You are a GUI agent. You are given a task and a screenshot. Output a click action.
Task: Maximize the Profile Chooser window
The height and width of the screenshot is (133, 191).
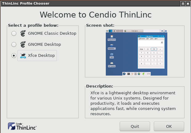183,3
